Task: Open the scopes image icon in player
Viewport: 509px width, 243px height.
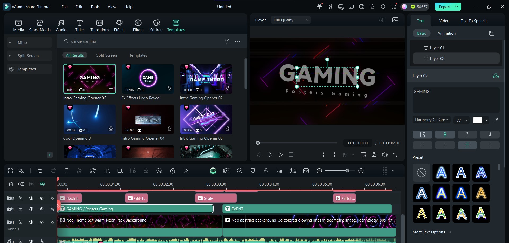Action: [x=395, y=20]
